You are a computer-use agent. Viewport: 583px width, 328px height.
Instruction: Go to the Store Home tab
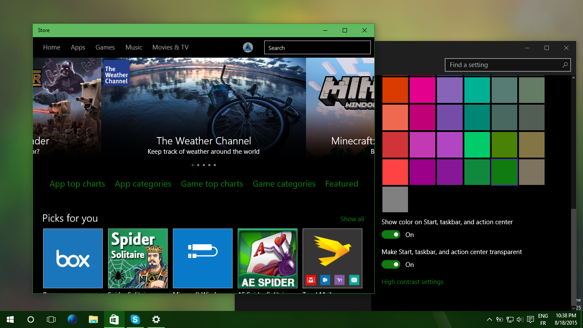[x=52, y=47]
